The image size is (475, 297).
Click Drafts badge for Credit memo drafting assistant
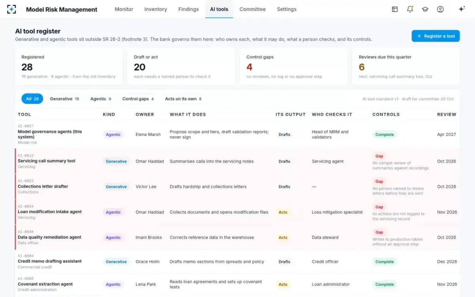coord(284,262)
